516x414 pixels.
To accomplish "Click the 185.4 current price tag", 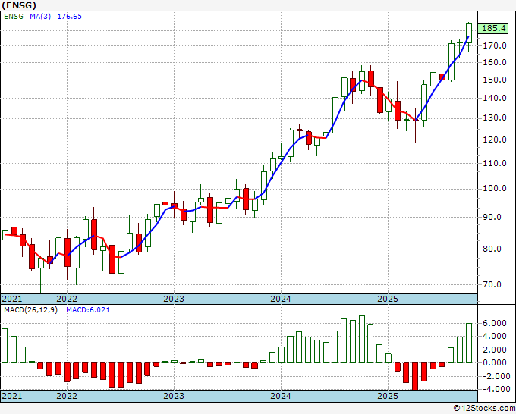I will click(x=493, y=28).
